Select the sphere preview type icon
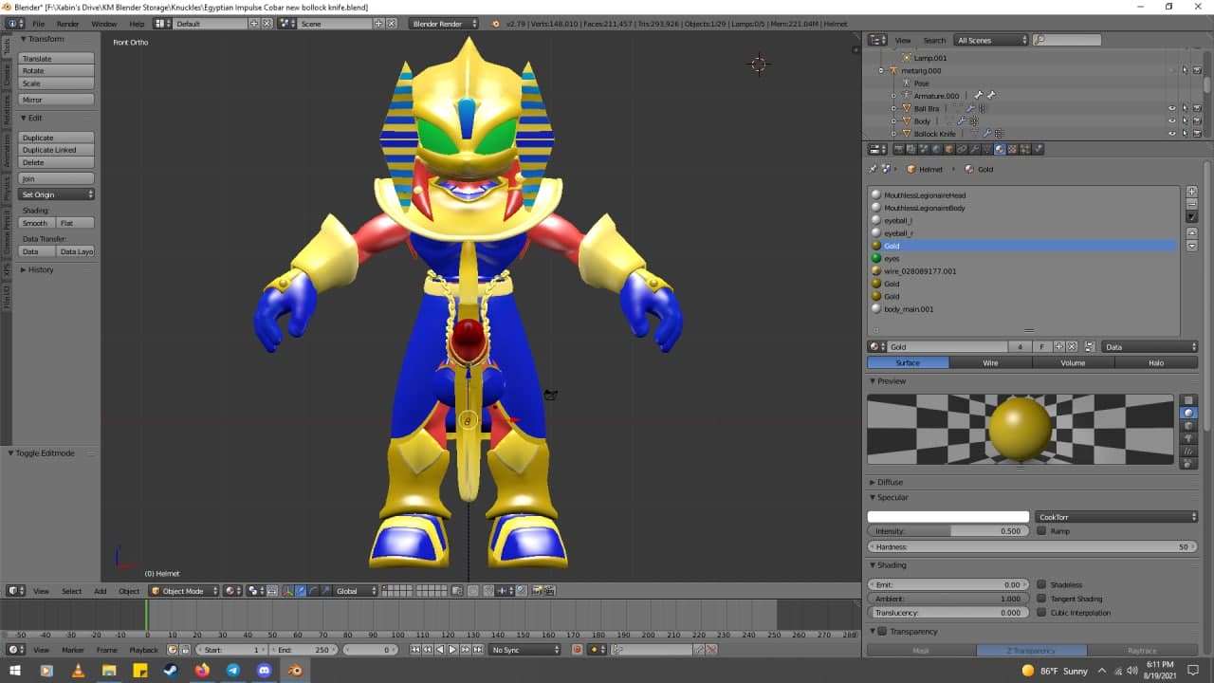The image size is (1214, 683). click(1189, 413)
